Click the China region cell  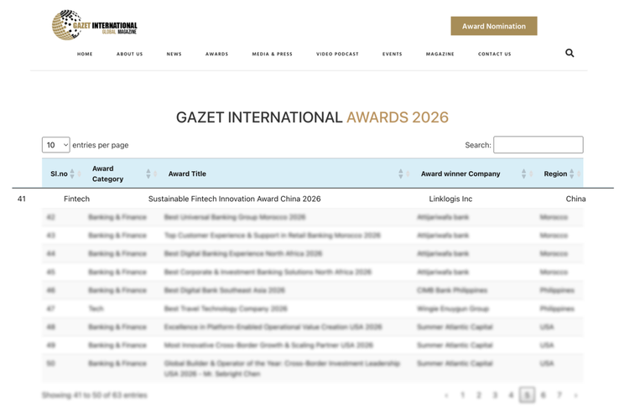pos(575,199)
